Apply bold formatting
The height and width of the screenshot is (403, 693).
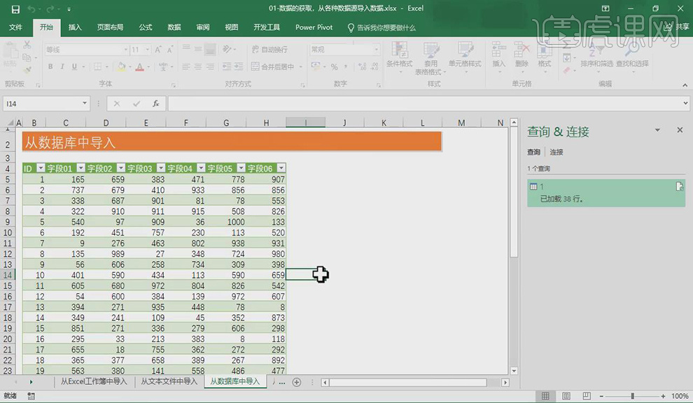(50, 66)
